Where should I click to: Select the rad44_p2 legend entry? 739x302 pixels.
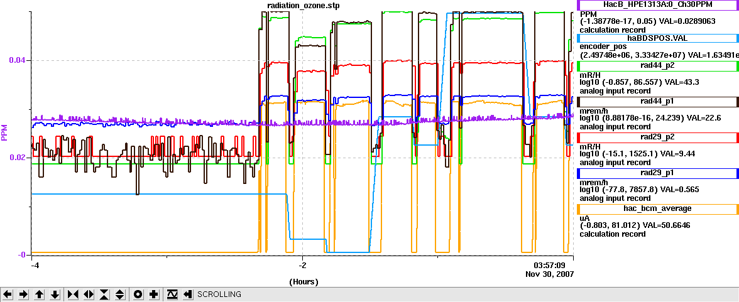(x=657, y=66)
